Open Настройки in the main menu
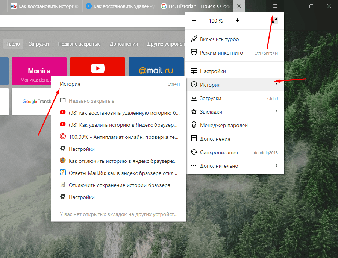338x258 pixels. pos(235,71)
